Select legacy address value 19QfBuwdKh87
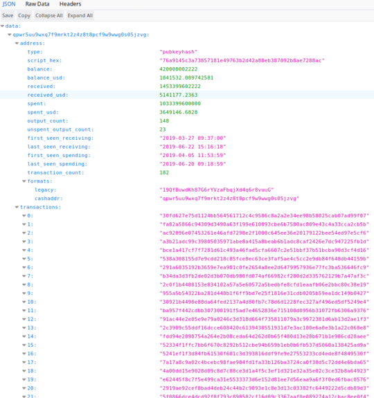This screenshot has height=398, width=374. 217,190
